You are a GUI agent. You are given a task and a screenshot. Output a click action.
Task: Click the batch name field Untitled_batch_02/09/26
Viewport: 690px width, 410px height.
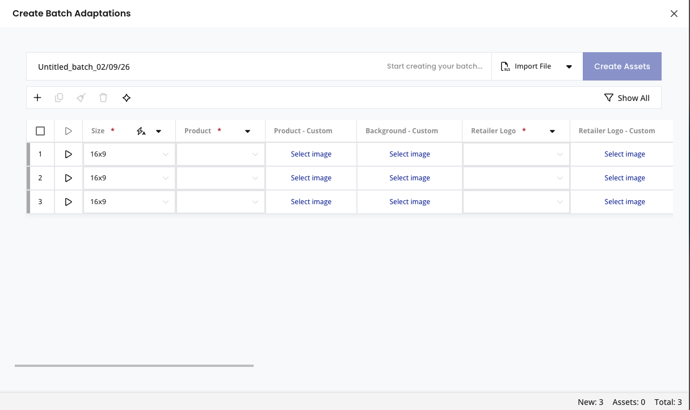pos(84,67)
